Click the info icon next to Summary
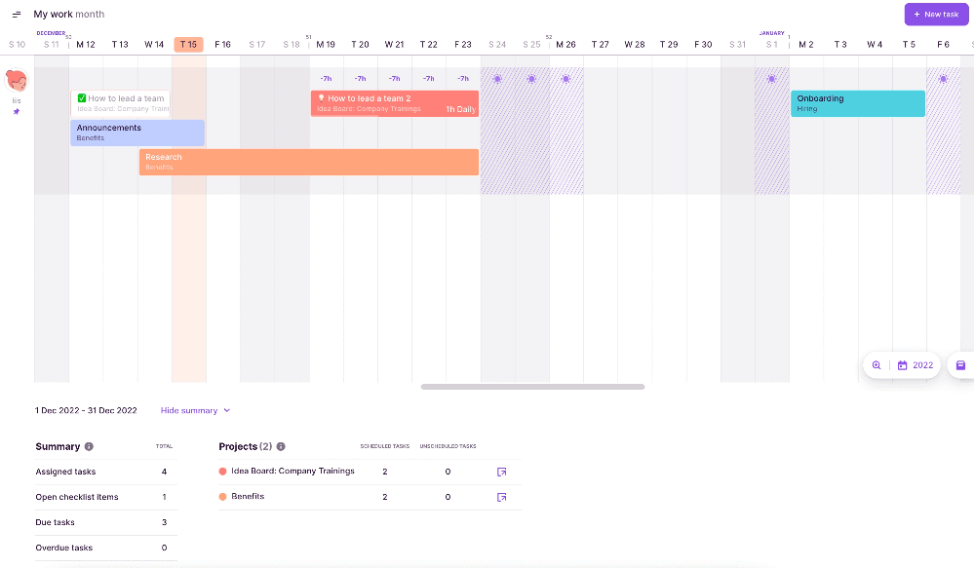The width and height of the screenshot is (975, 568). (x=89, y=446)
